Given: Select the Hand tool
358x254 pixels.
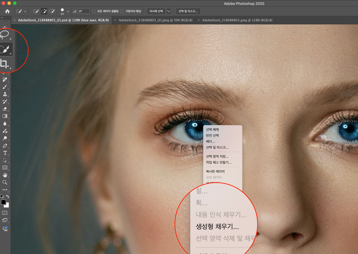Looking at the screenshot, I should pos(5,175).
